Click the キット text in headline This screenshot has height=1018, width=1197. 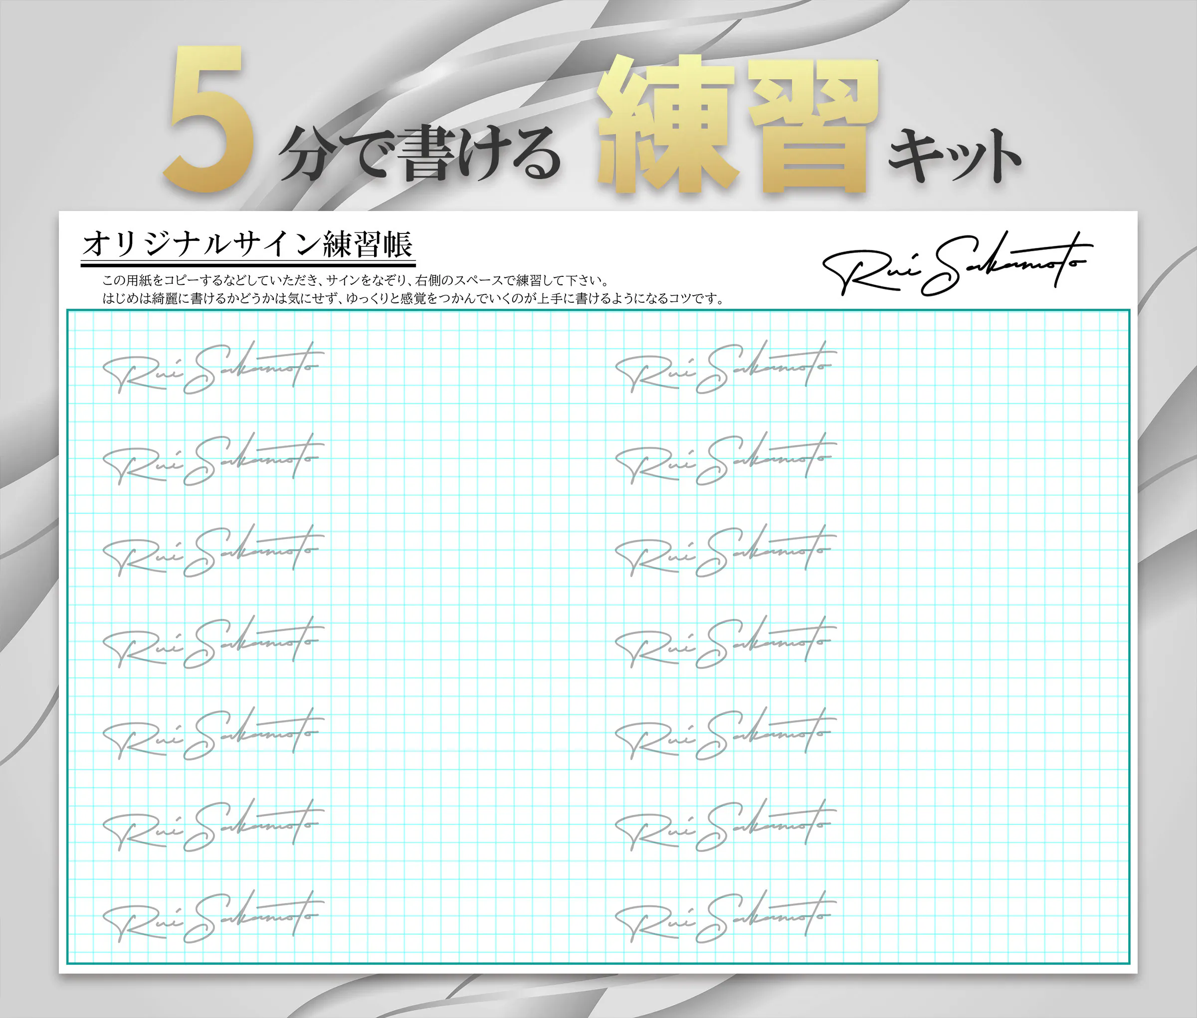point(954,156)
